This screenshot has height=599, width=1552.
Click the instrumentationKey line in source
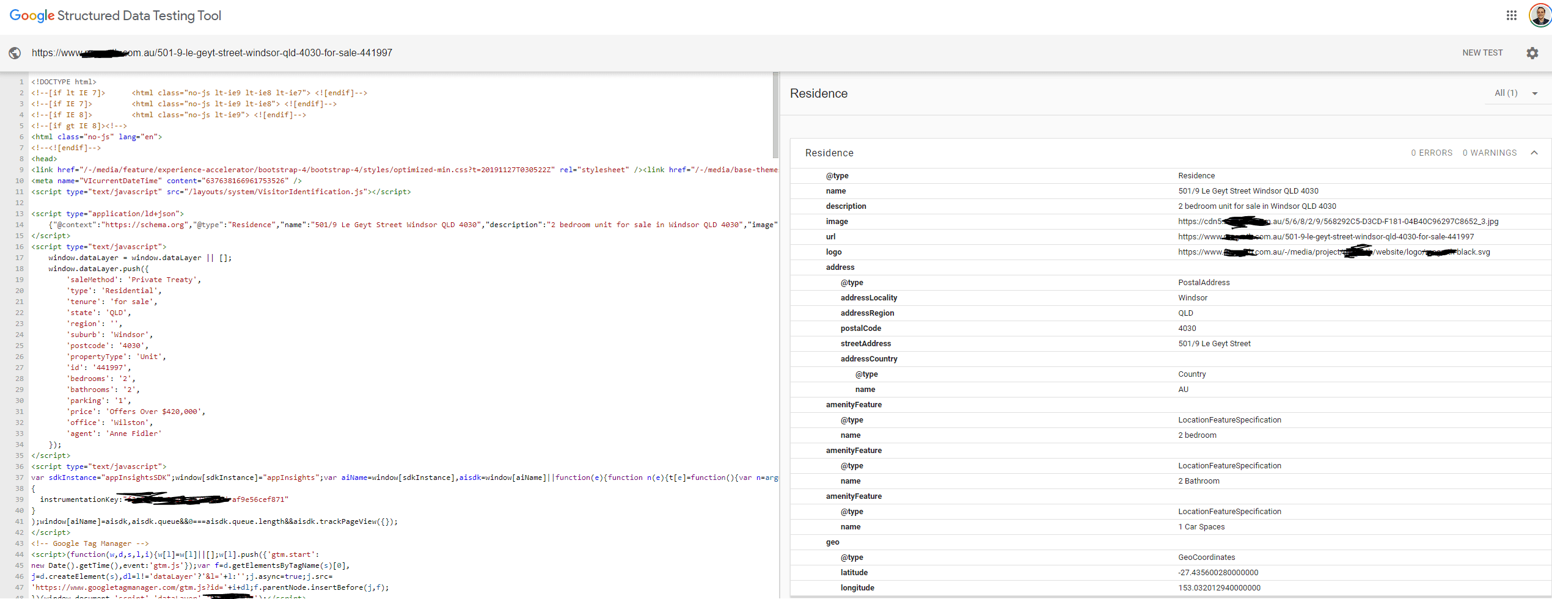pyautogui.click(x=164, y=499)
